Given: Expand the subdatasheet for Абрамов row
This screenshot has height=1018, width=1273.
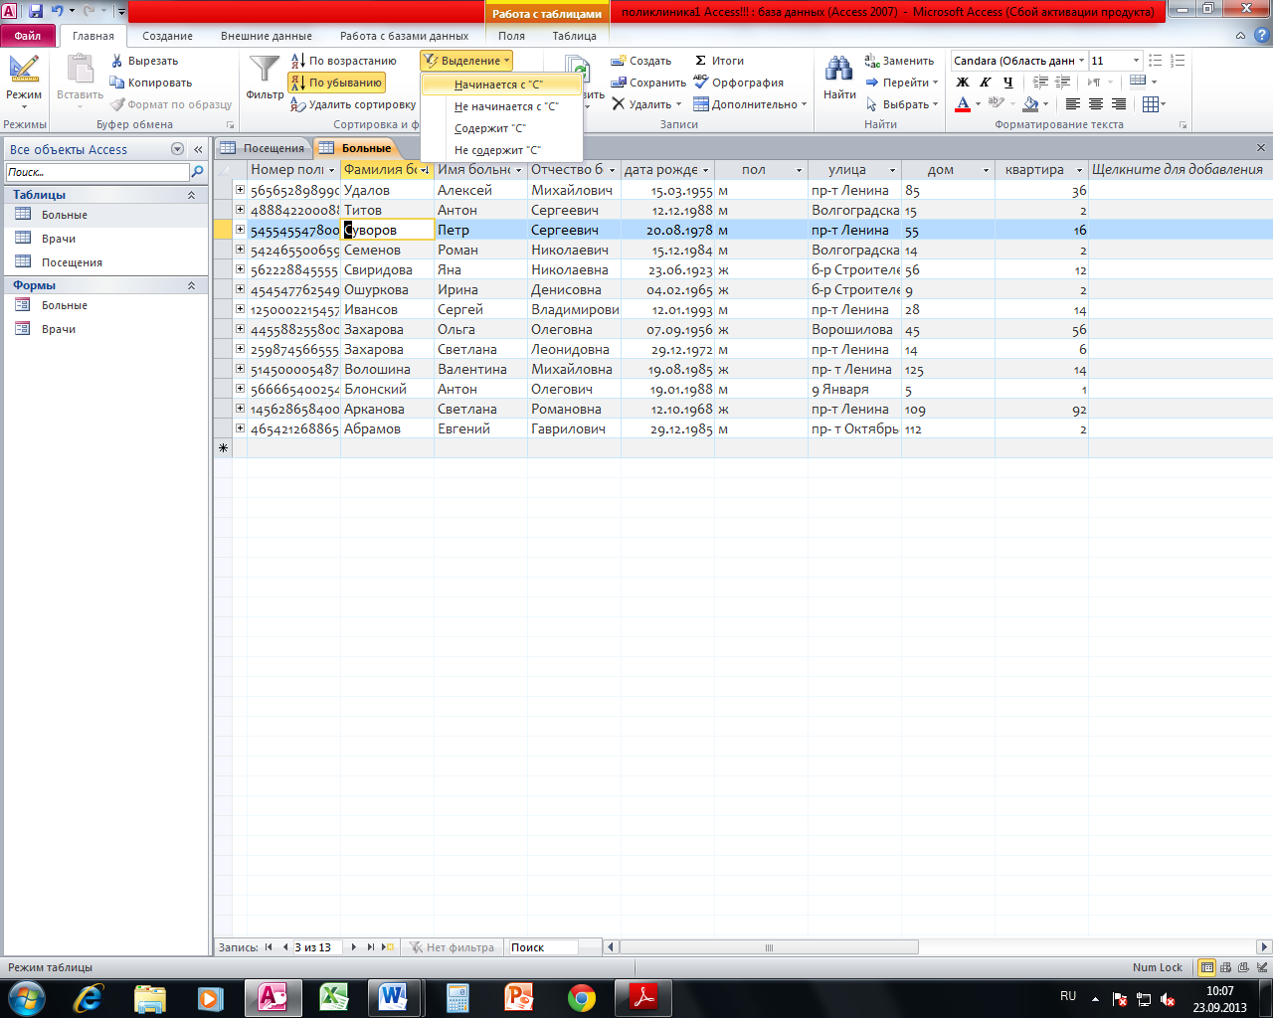Looking at the screenshot, I should coord(240,427).
